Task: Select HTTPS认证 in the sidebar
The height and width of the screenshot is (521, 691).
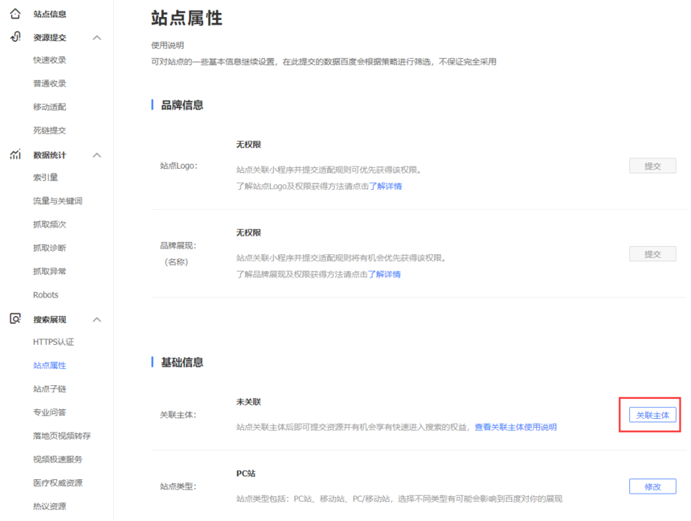Action: coord(53,342)
